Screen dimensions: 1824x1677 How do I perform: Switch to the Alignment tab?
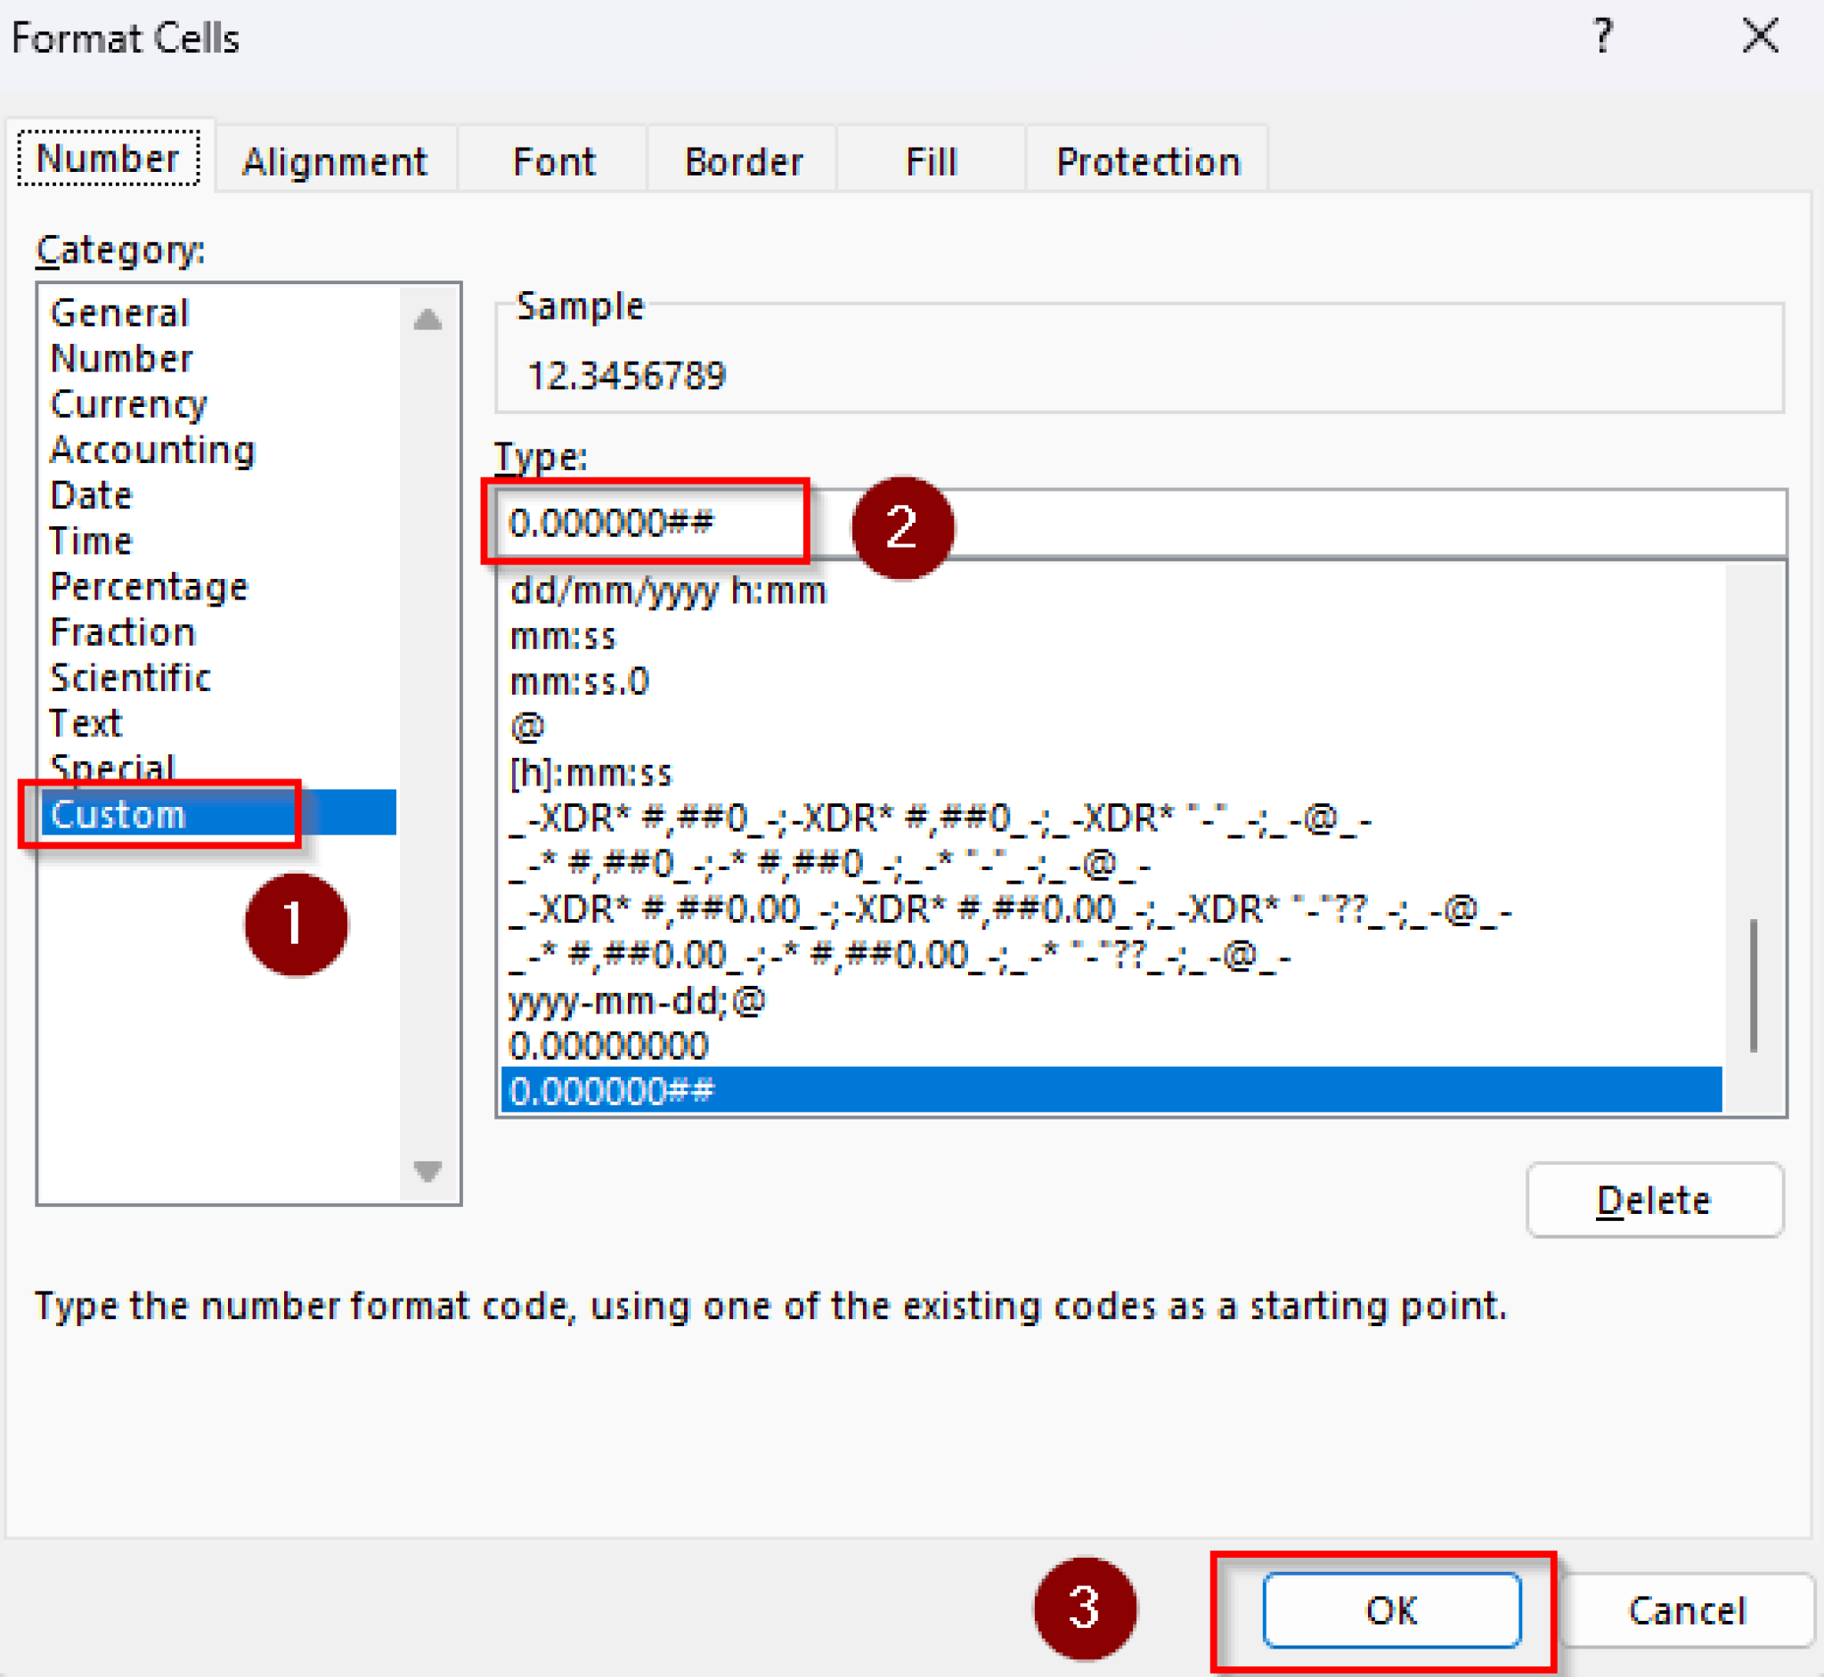pos(335,159)
